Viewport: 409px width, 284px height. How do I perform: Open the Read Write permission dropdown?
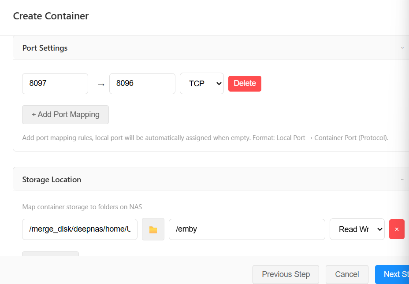[x=357, y=229]
